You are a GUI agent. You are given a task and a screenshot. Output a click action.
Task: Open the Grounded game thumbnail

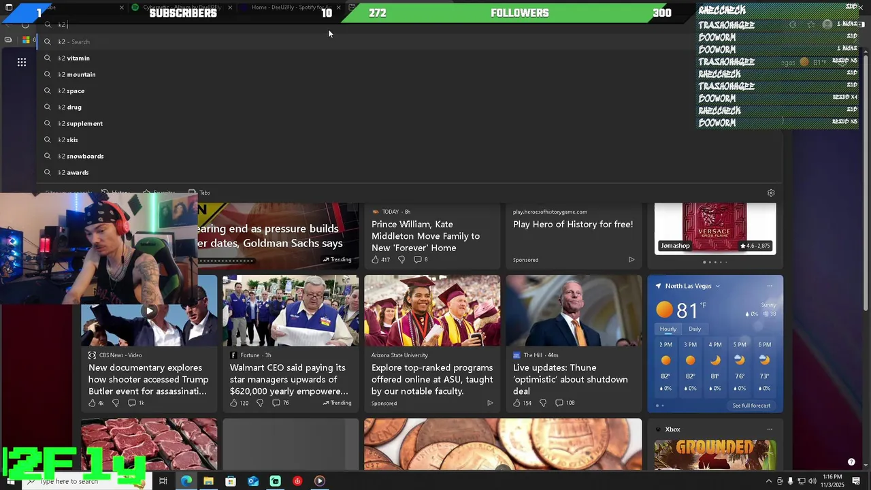(x=715, y=455)
